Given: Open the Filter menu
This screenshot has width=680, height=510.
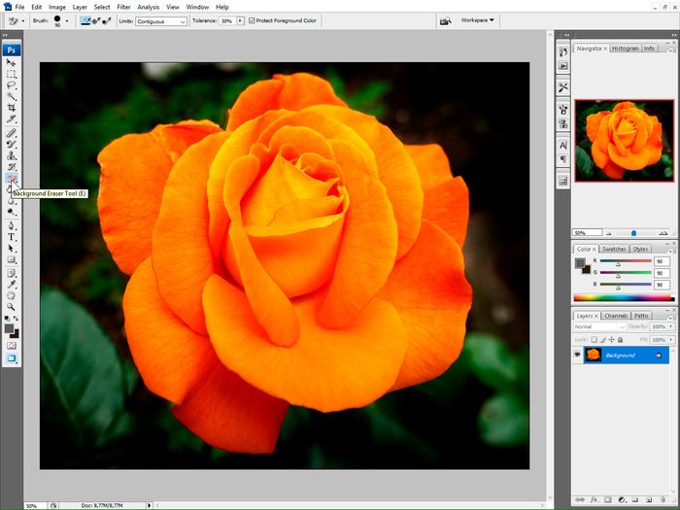Looking at the screenshot, I should pyautogui.click(x=123, y=7).
